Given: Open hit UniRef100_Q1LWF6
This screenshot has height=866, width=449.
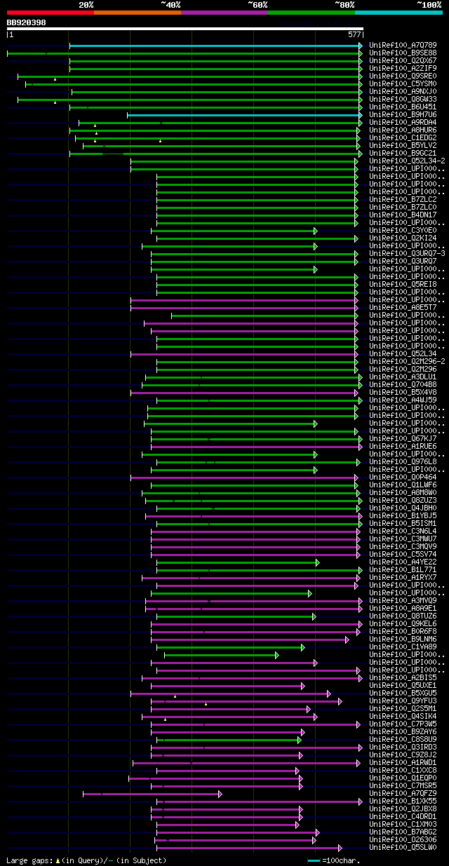Looking at the screenshot, I should pos(403,485).
